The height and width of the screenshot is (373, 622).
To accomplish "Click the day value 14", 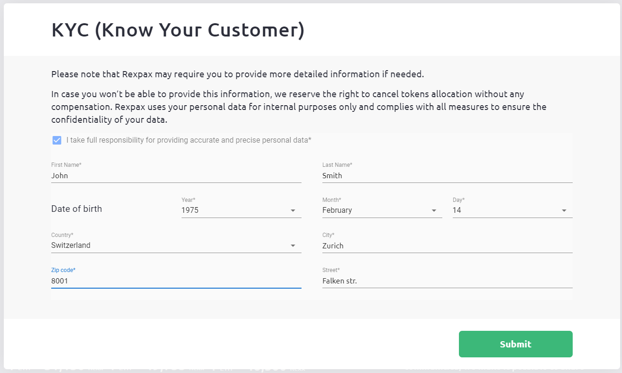I will coord(457,210).
